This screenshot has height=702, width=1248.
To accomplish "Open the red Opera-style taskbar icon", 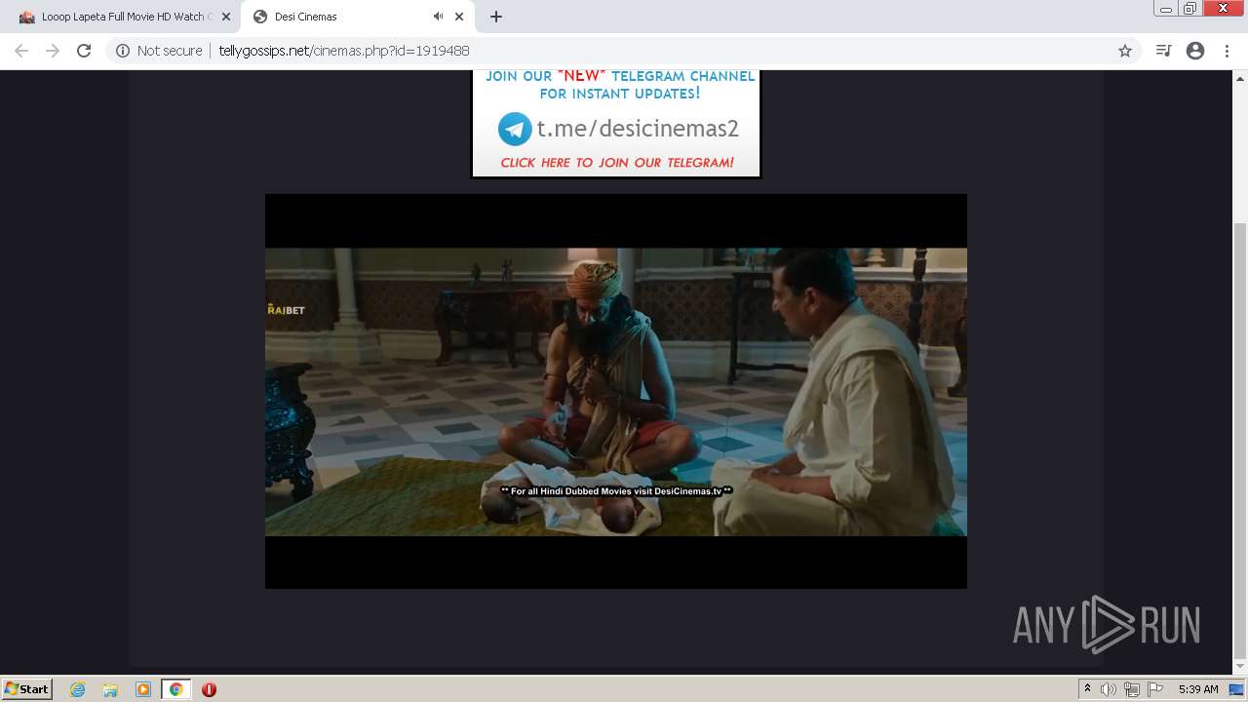I will (209, 689).
